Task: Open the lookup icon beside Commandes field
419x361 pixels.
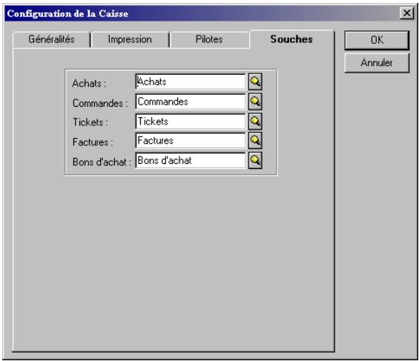Action: click(x=255, y=102)
